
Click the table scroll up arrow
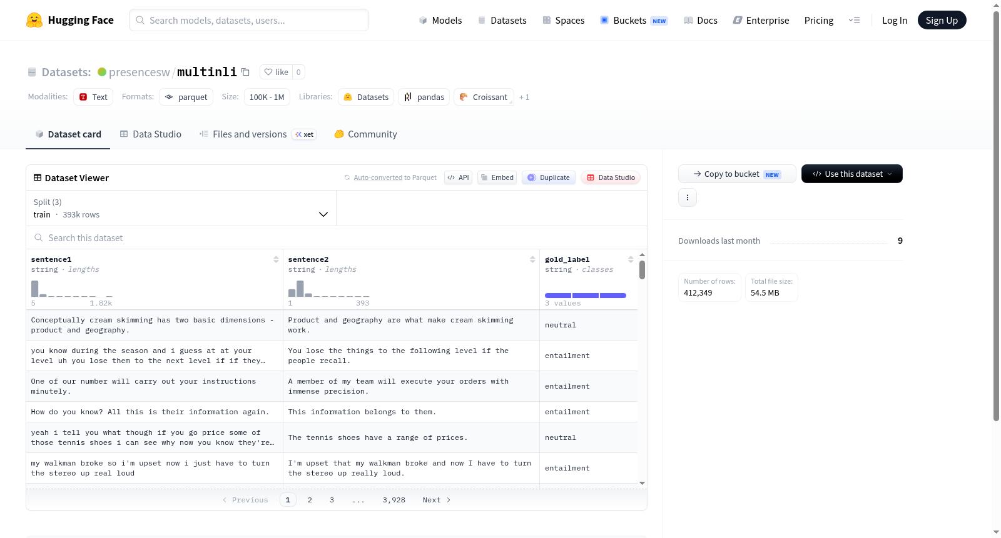click(642, 255)
